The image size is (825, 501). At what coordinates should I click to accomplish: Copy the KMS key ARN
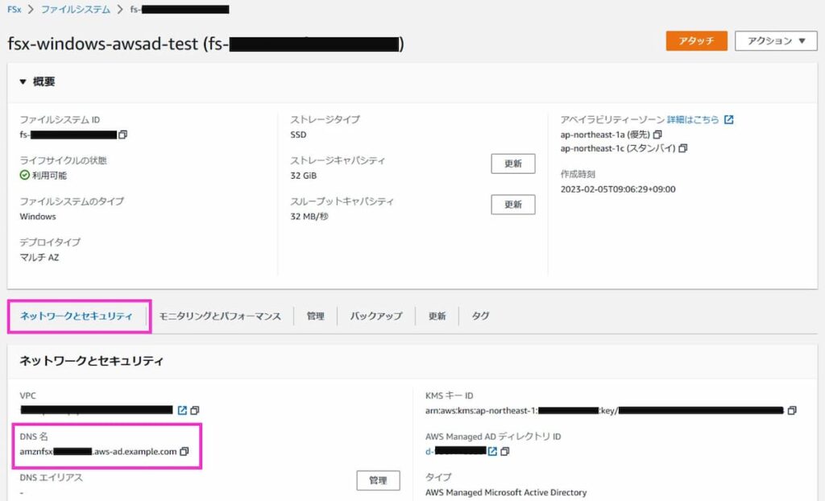pos(792,410)
